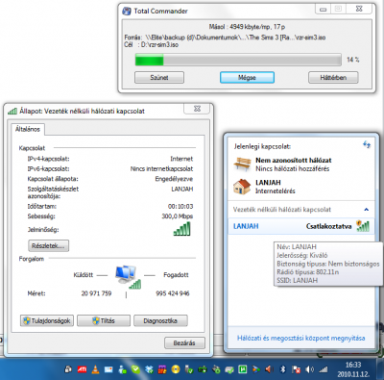The height and width of the screenshot is (380, 384).
Task: Close the Total Commander copy dialog
Action: click(x=359, y=10)
